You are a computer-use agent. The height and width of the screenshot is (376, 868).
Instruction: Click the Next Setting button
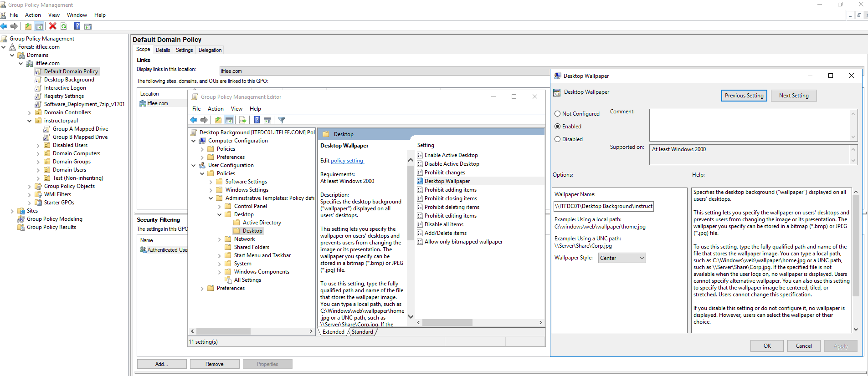pyautogui.click(x=794, y=96)
